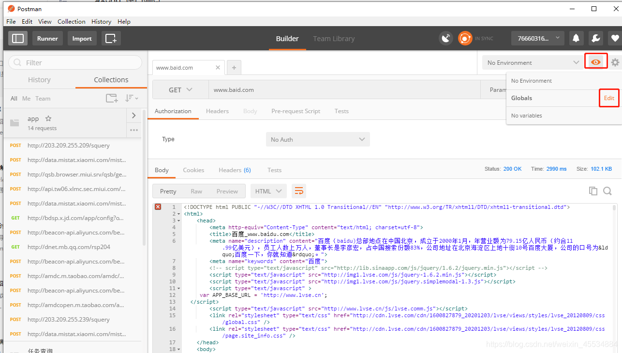Open the notifications bell
This screenshot has width=622, height=353.
[x=576, y=38]
